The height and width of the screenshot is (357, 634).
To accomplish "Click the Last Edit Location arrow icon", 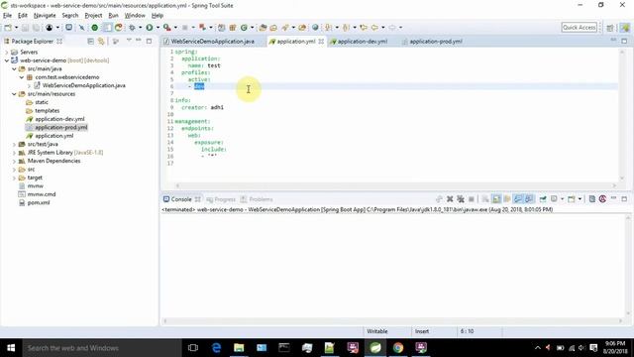I will click(364, 28).
